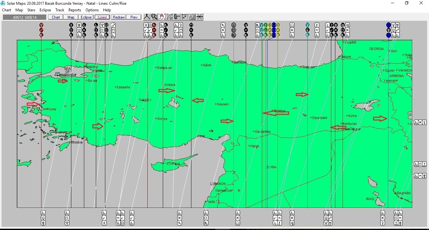Open the Stars menu
This screenshot has height=230, width=429.
tap(31, 10)
